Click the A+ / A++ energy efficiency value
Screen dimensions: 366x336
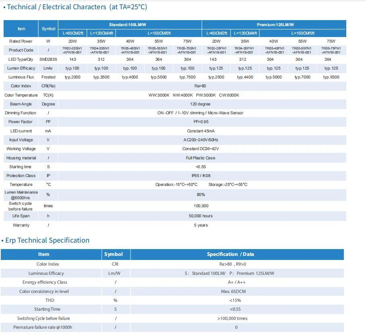237,282
